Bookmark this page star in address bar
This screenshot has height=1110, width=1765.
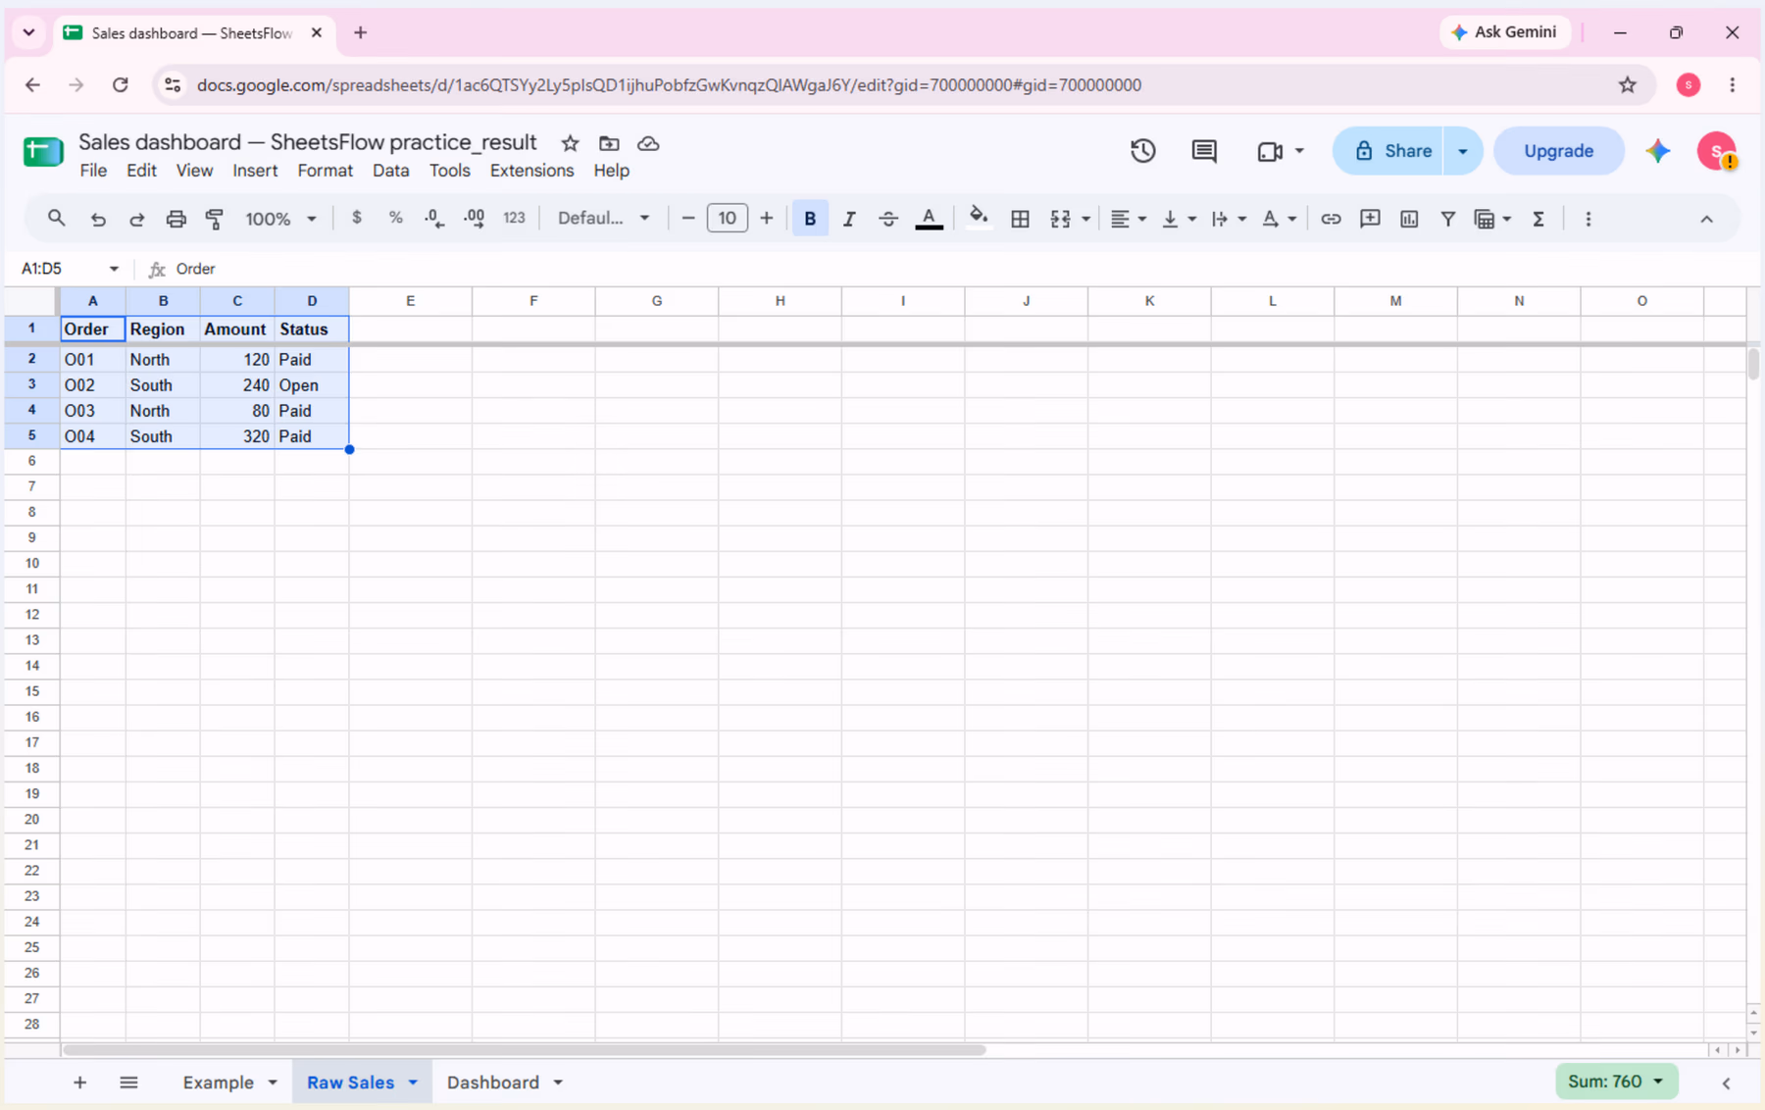[x=1628, y=85]
